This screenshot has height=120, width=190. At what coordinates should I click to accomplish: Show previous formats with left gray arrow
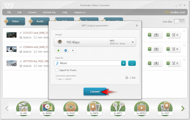point(7,109)
